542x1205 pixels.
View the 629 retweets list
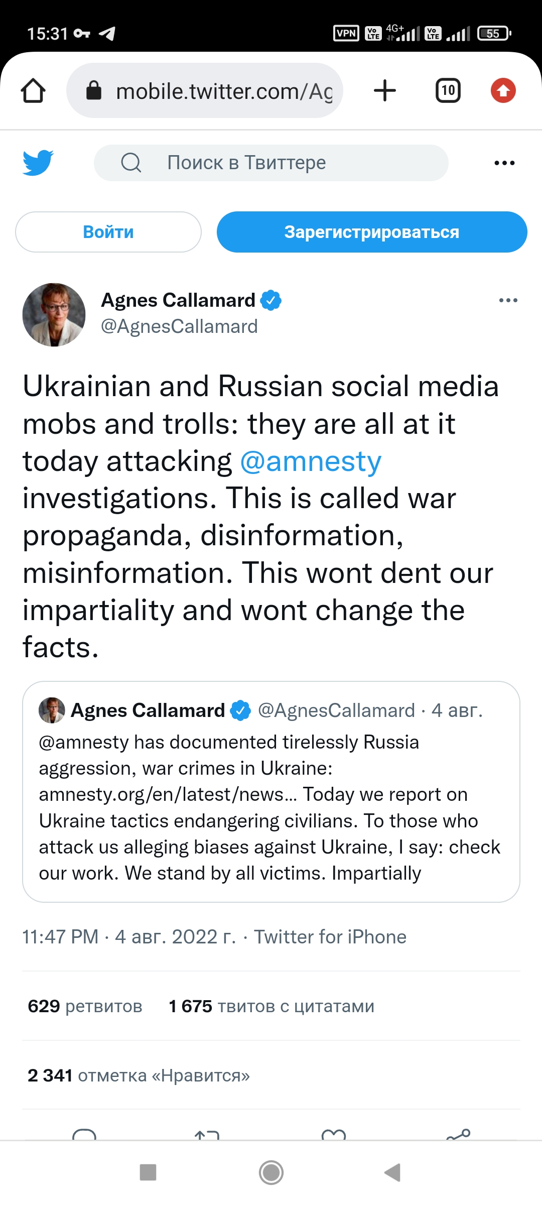[x=85, y=1006]
